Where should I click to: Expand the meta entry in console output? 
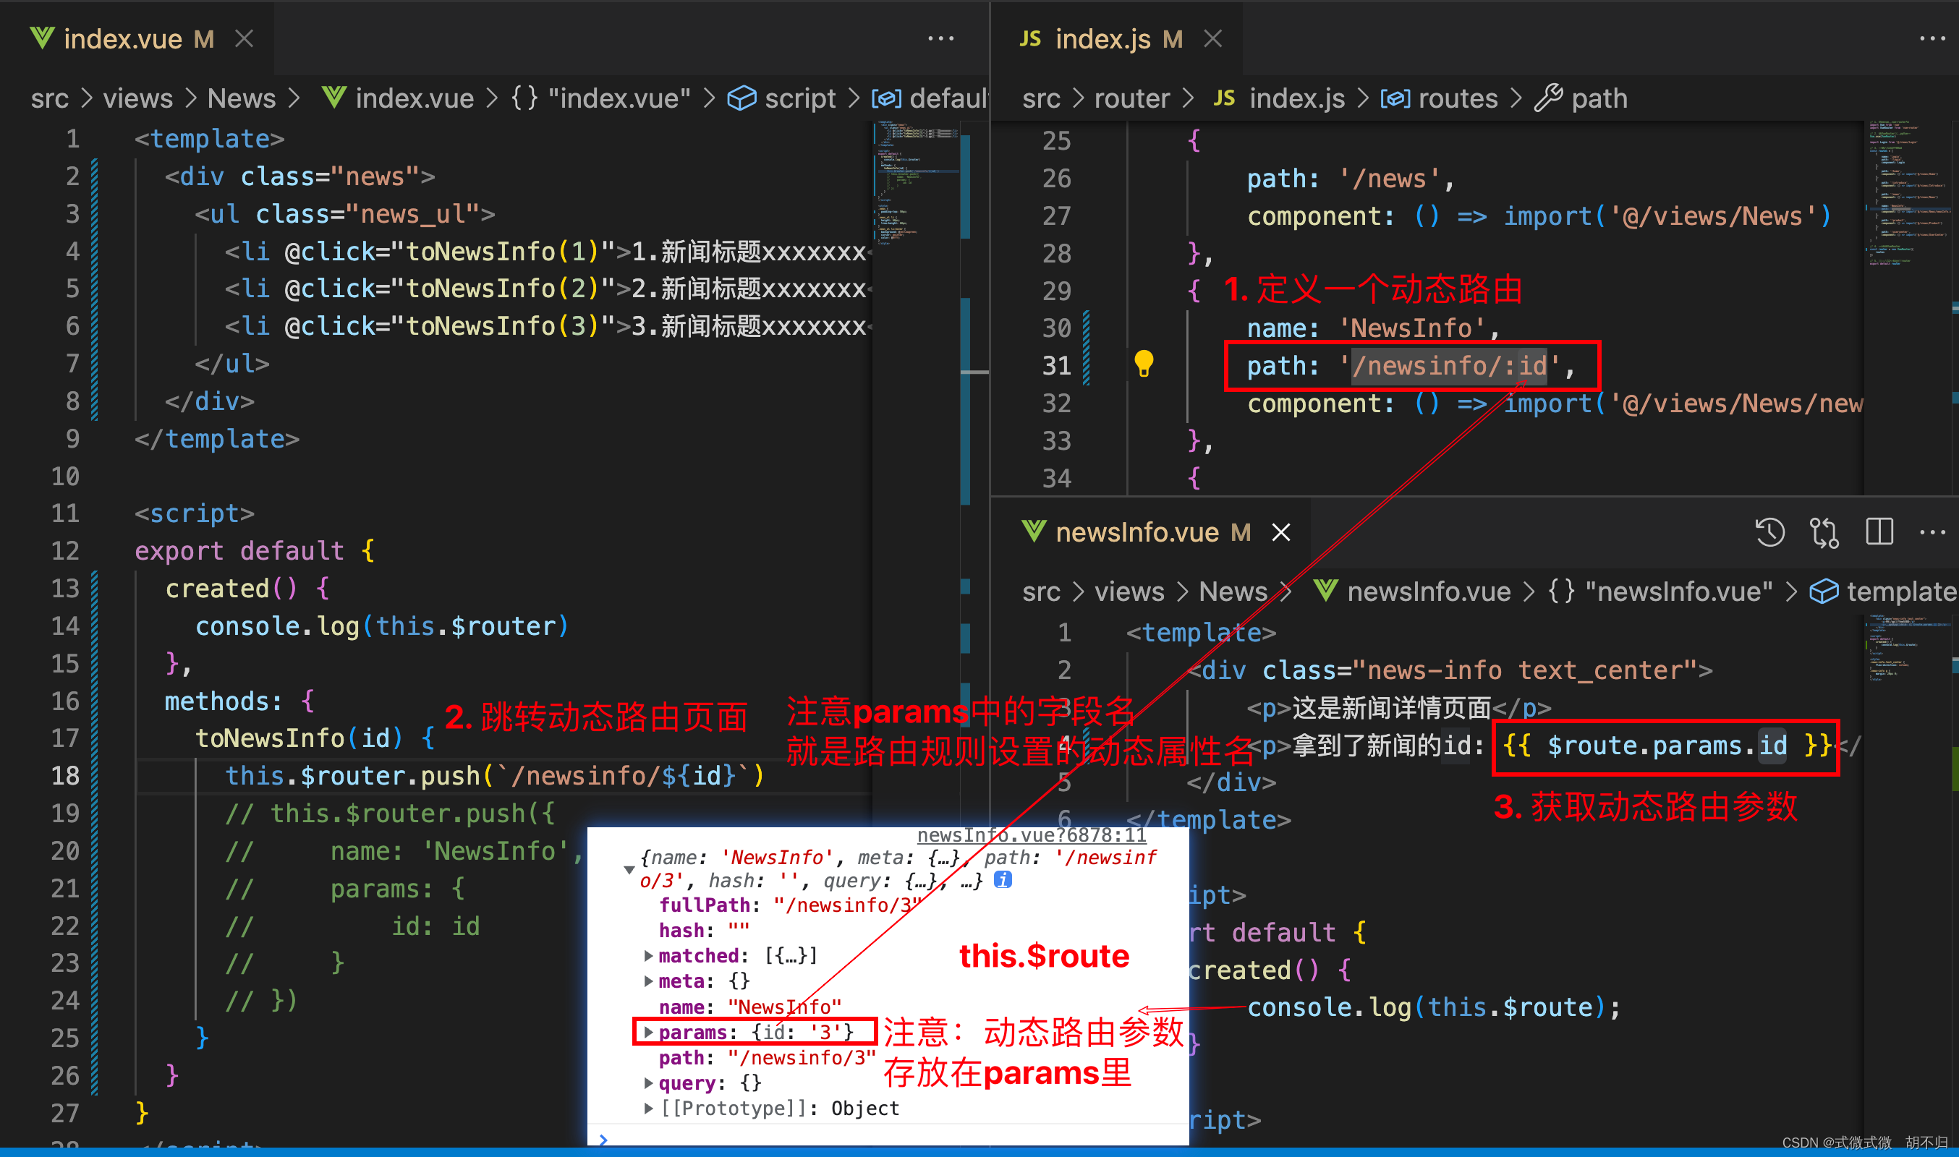pos(648,981)
